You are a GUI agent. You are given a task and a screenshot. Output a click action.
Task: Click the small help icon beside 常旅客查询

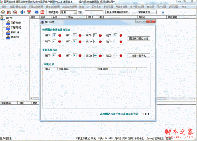(163, 12)
